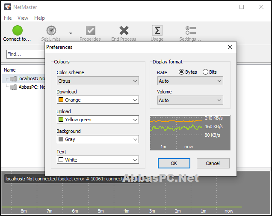Image resolution: width=272 pixels, height=216 pixels.
Task: Click the now marker on main timeline
Action: (229, 211)
